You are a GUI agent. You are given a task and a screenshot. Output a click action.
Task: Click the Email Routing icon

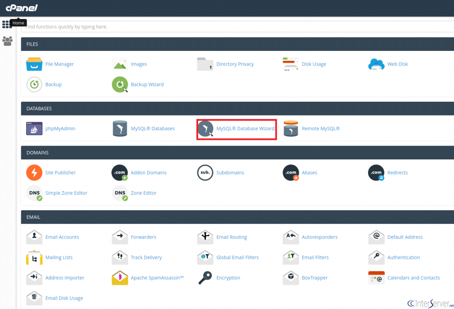pyautogui.click(x=205, y=237)
